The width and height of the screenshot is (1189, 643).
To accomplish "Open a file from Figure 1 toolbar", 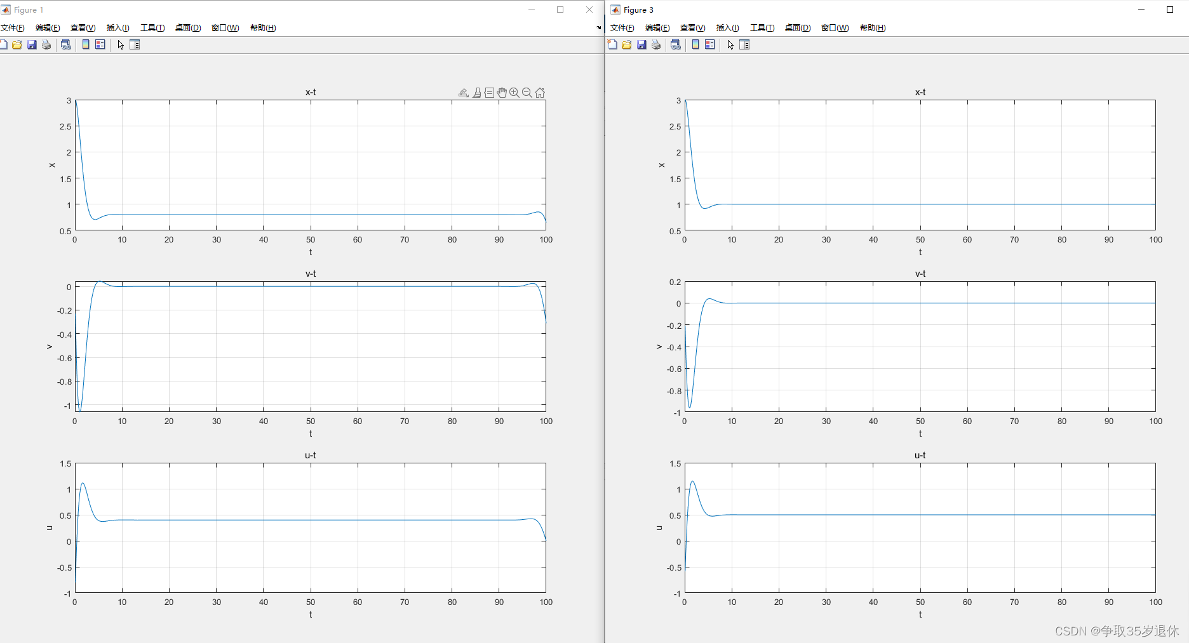I will (x=17, y=44).
